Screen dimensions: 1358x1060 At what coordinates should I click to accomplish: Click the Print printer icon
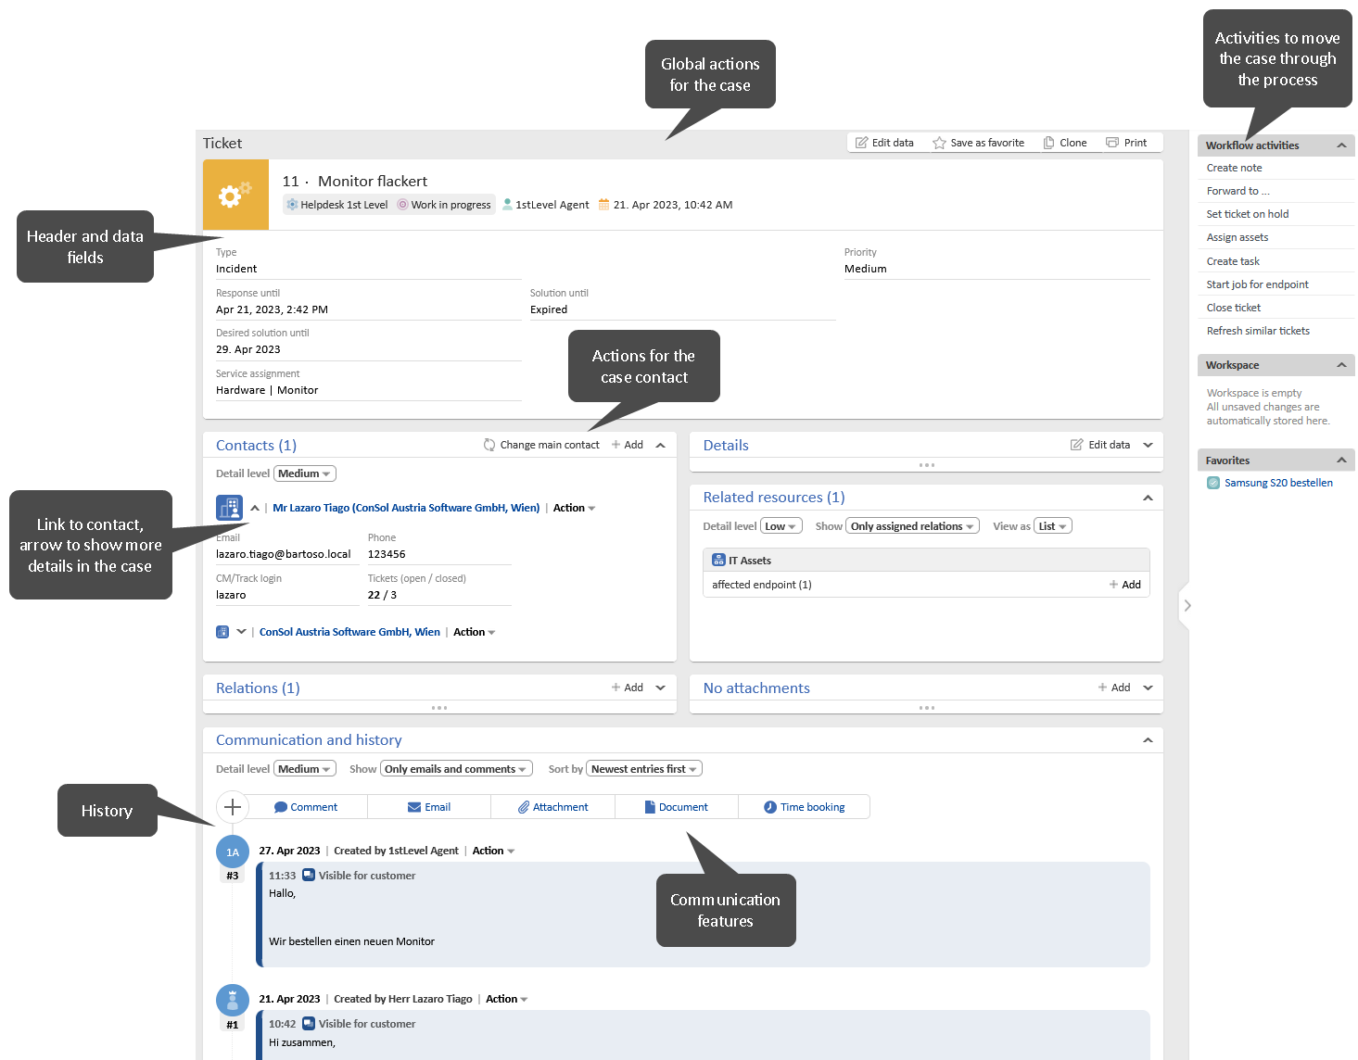coord(1112,143)
